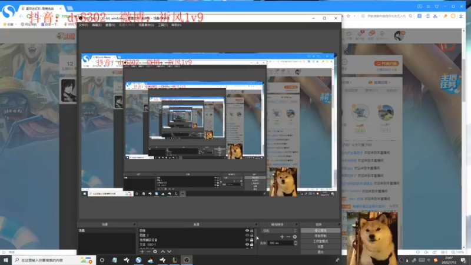This screenshot has width=471, height=265.
Task: Open new browser tab
Action: tap(69, 8)
